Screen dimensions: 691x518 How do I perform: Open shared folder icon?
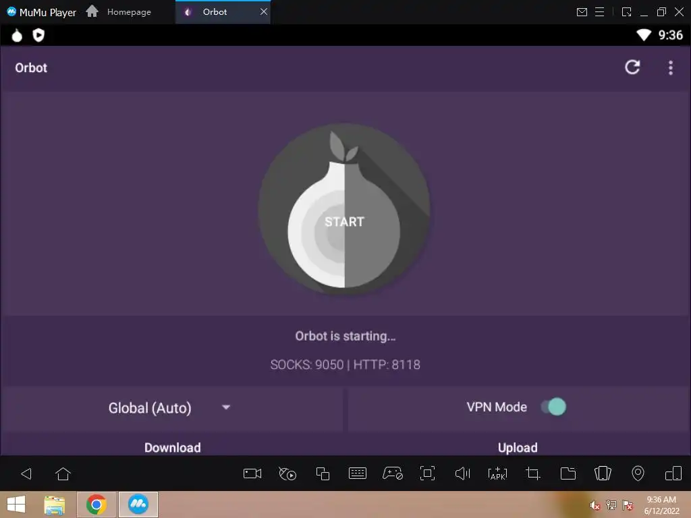point(568,473)
